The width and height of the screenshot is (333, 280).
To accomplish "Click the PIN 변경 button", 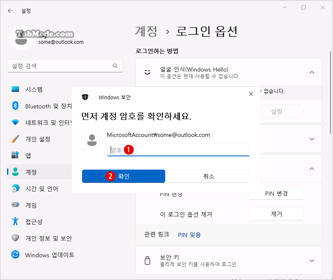I will pos(277,193).
